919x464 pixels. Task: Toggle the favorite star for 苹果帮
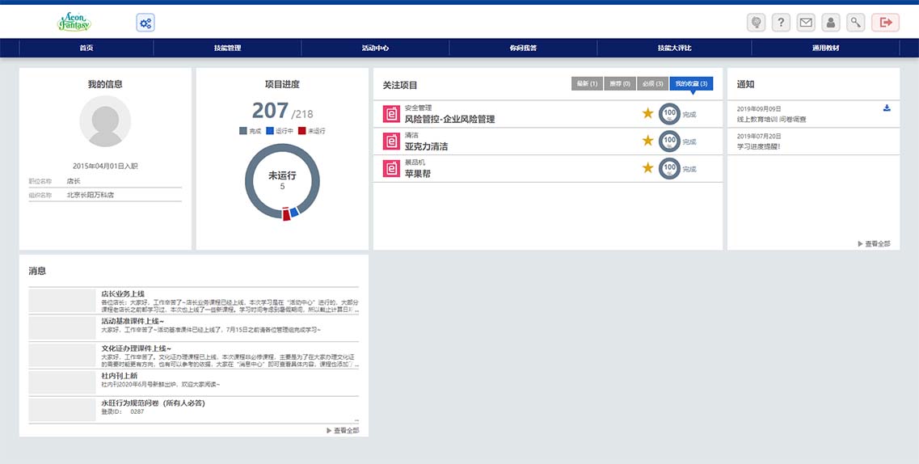pos(647,167)
